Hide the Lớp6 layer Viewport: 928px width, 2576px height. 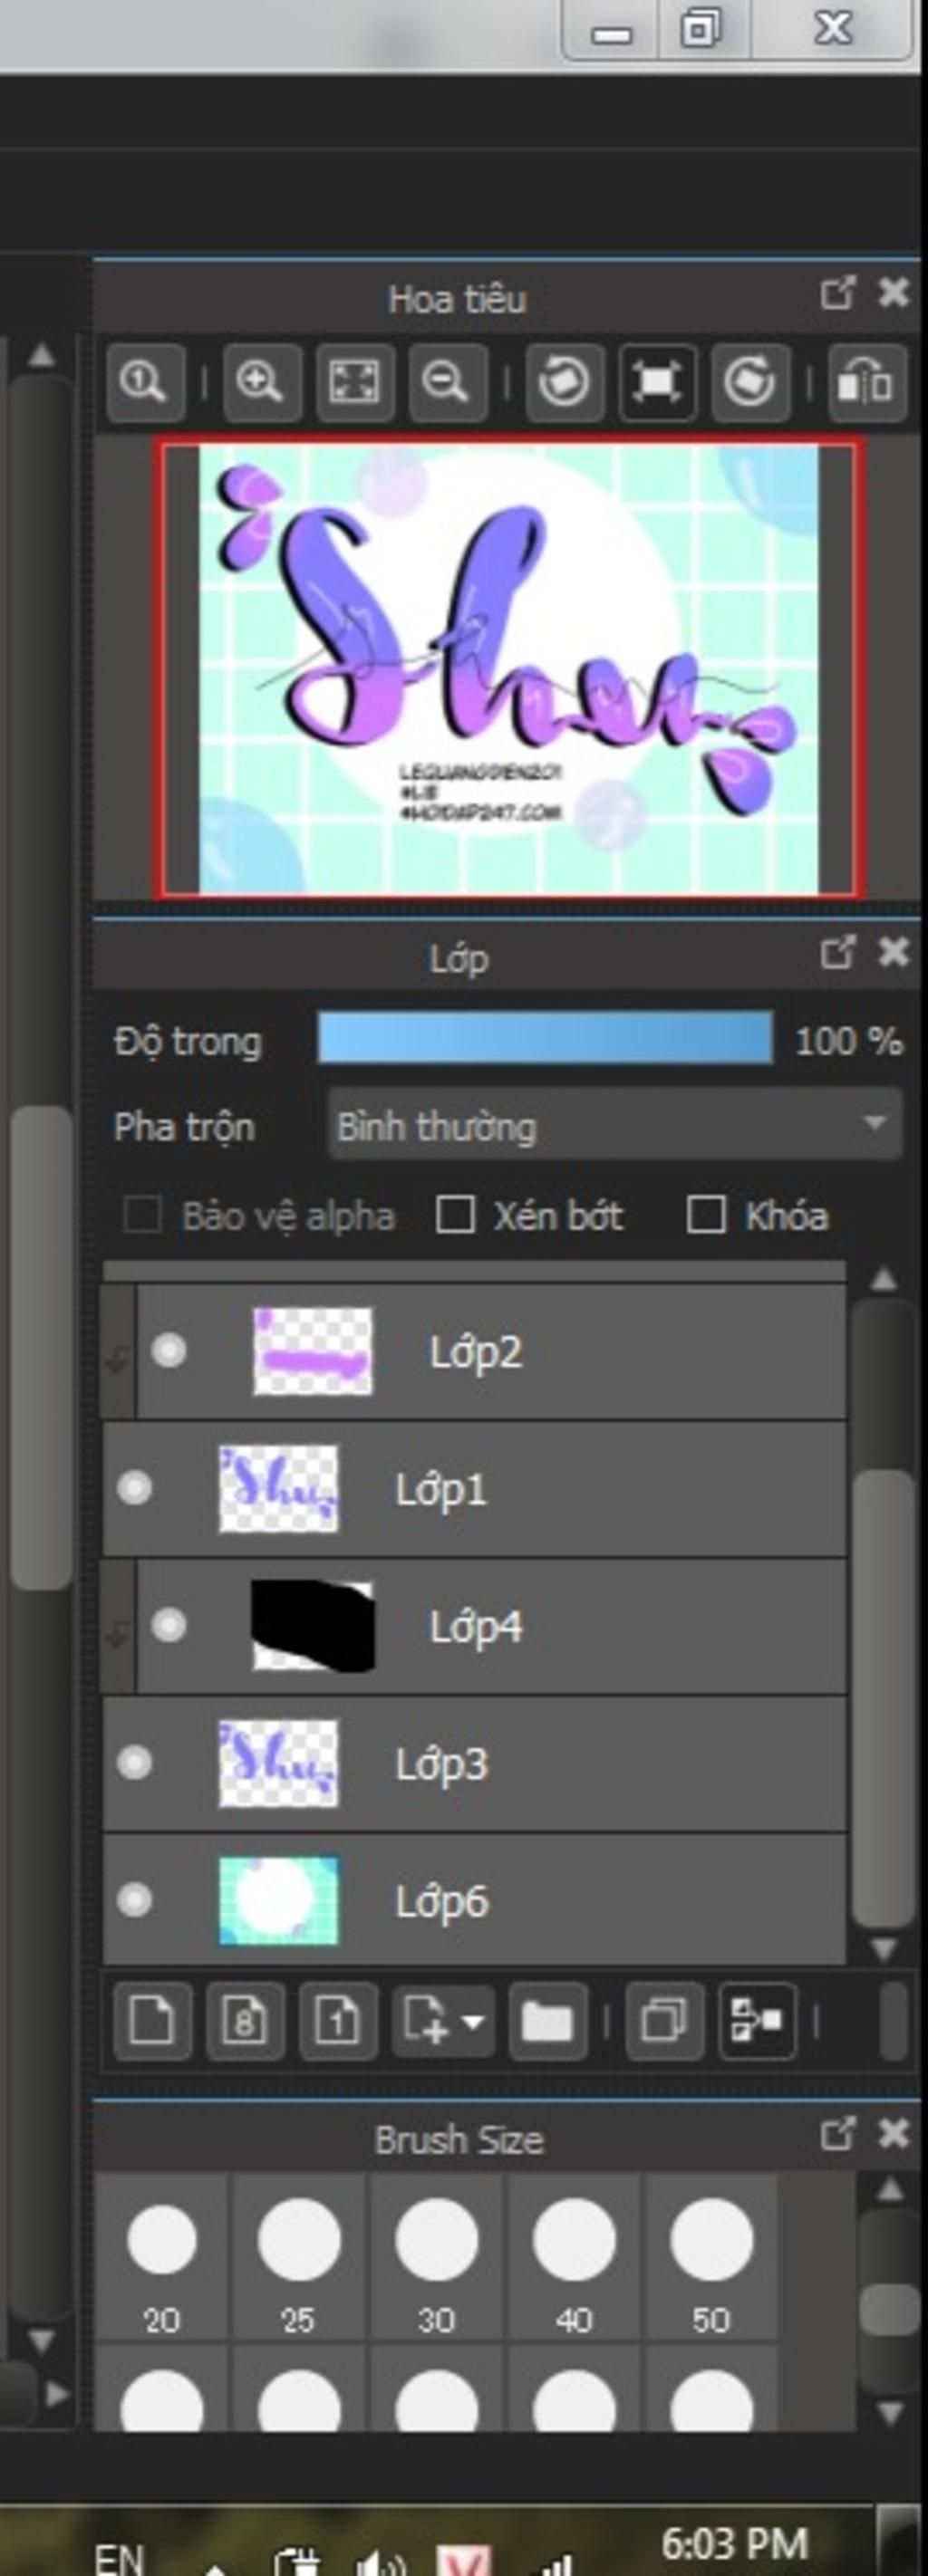(134, 1900)
